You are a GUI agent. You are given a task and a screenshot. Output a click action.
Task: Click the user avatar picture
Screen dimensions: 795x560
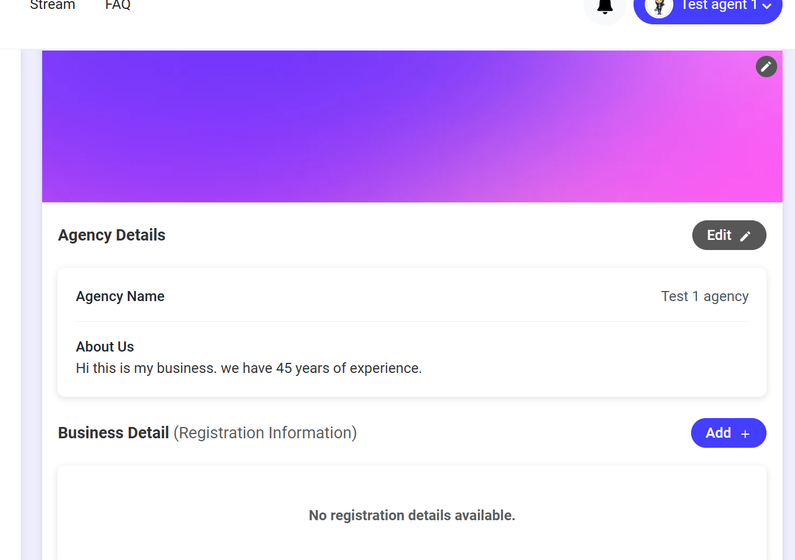tap(658, 7)
